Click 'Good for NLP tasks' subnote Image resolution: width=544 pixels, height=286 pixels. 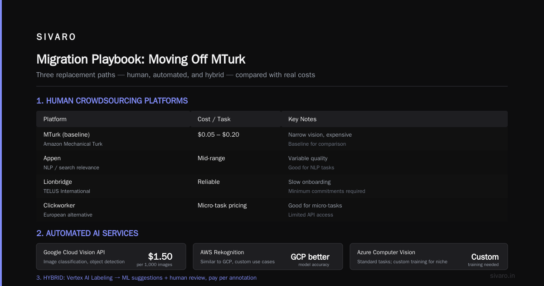(x=311, y=168)
